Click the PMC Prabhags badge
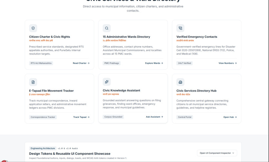Viewport: 269px width, 162px height. pos(111,63)
